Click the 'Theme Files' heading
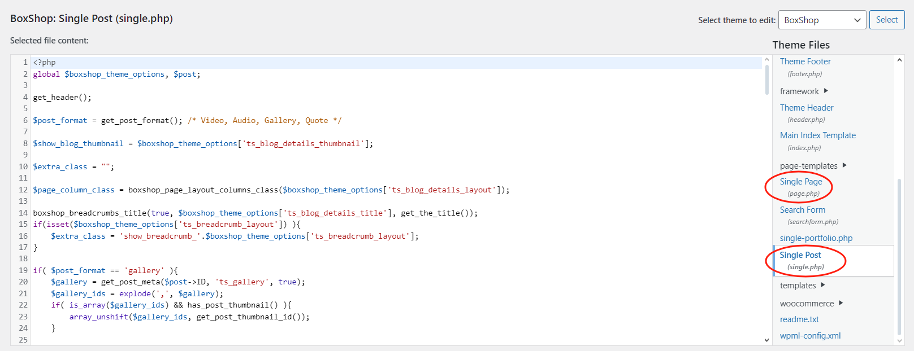The width and height of the screenshot is (914, 351). 801,45
